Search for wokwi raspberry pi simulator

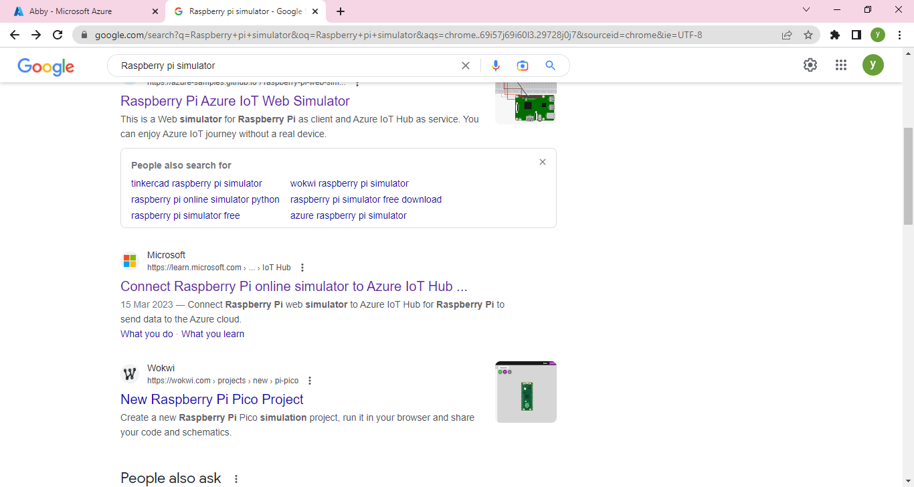[x=349, y=183]
